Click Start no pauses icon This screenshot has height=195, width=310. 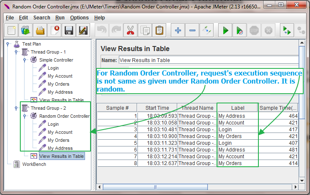pos(240,30)
